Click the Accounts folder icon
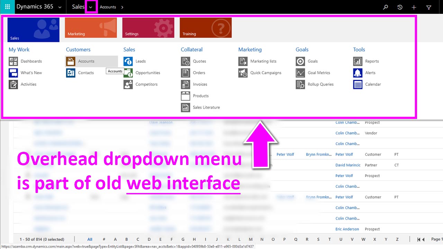This screenshot has height=249, width=443. tap(71, 61)
